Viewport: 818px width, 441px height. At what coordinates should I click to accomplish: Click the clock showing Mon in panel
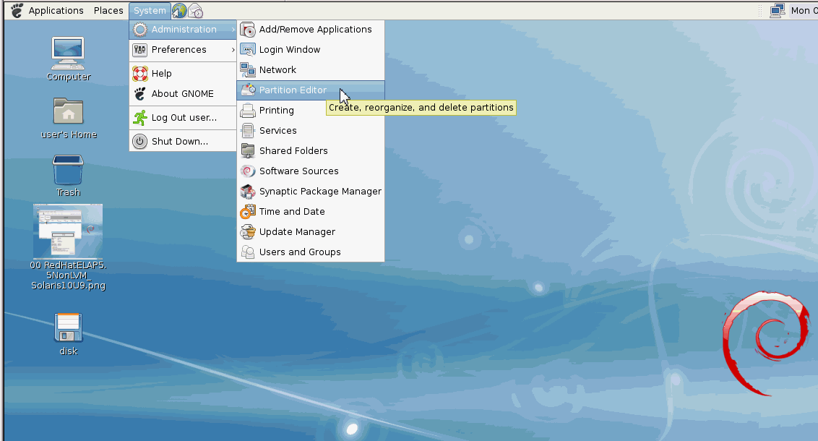click(804, 10)
